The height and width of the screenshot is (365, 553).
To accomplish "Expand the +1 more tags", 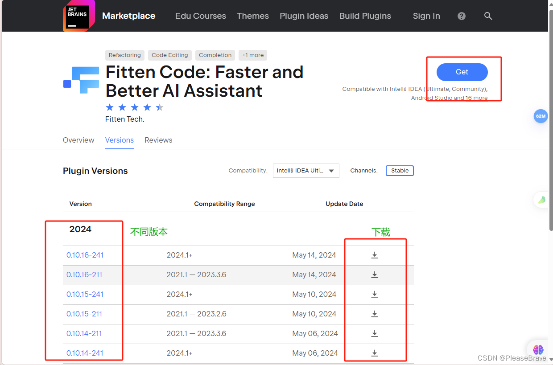I will point(253,55).
